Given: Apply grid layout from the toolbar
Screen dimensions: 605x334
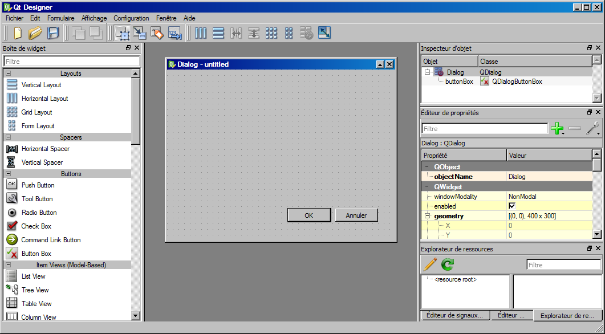Looking at the screenshot, I should (x=271, y=33).
